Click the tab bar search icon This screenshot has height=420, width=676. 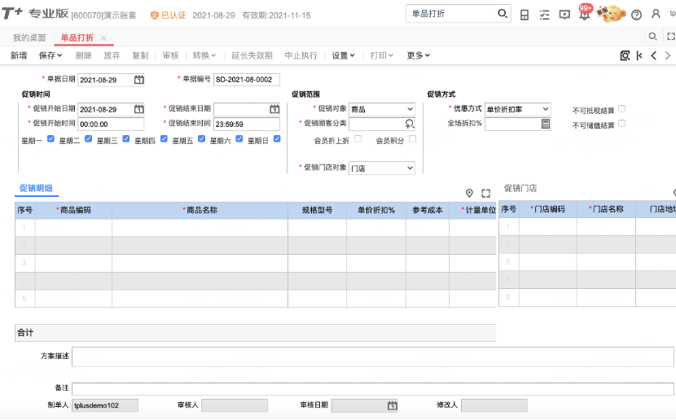[x=652, y=37]
